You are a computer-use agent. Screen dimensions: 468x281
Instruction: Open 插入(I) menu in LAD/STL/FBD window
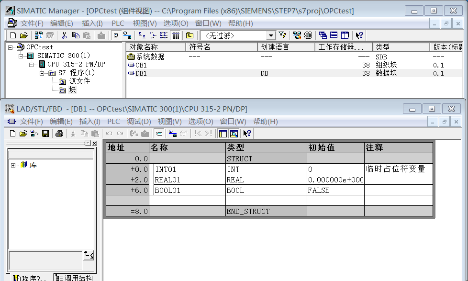(x=90, y=122)
